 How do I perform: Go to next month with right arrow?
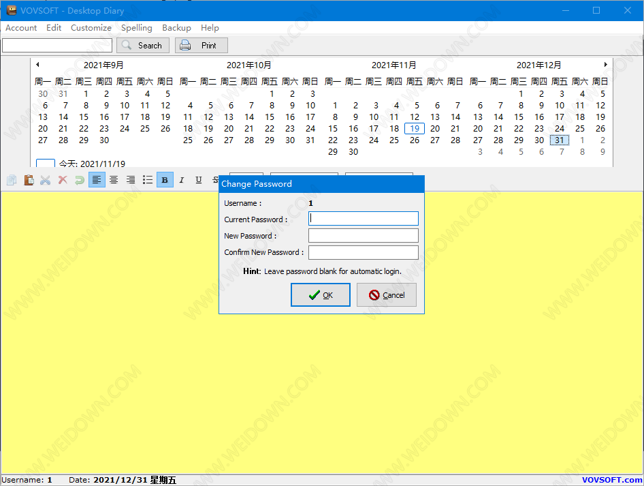click(605, 65)
